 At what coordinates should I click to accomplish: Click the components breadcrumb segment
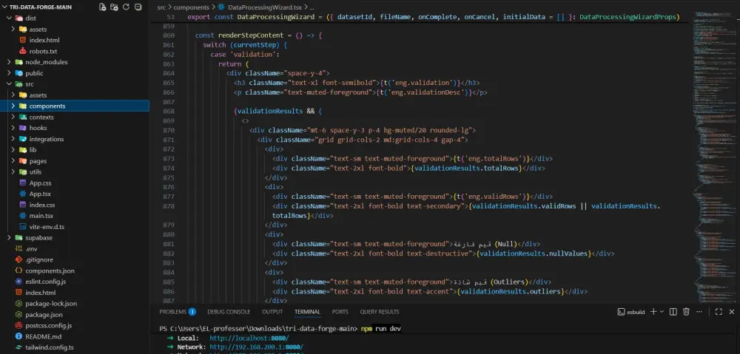(x=191, y=7)
